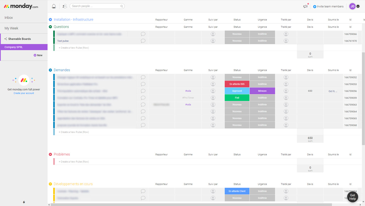Collapse the Problèmes group
Viewport: 365px width, 206px height.
(x=50, y=154)
